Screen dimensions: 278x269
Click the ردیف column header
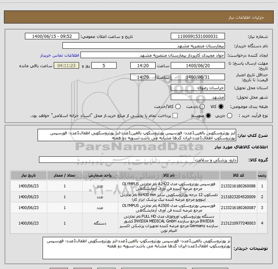pos(262,175)
